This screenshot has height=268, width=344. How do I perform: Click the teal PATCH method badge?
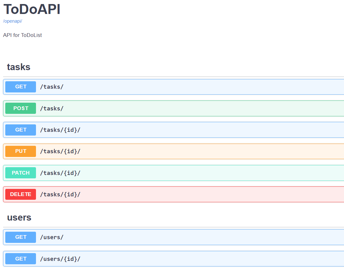[x=20, y=173]
